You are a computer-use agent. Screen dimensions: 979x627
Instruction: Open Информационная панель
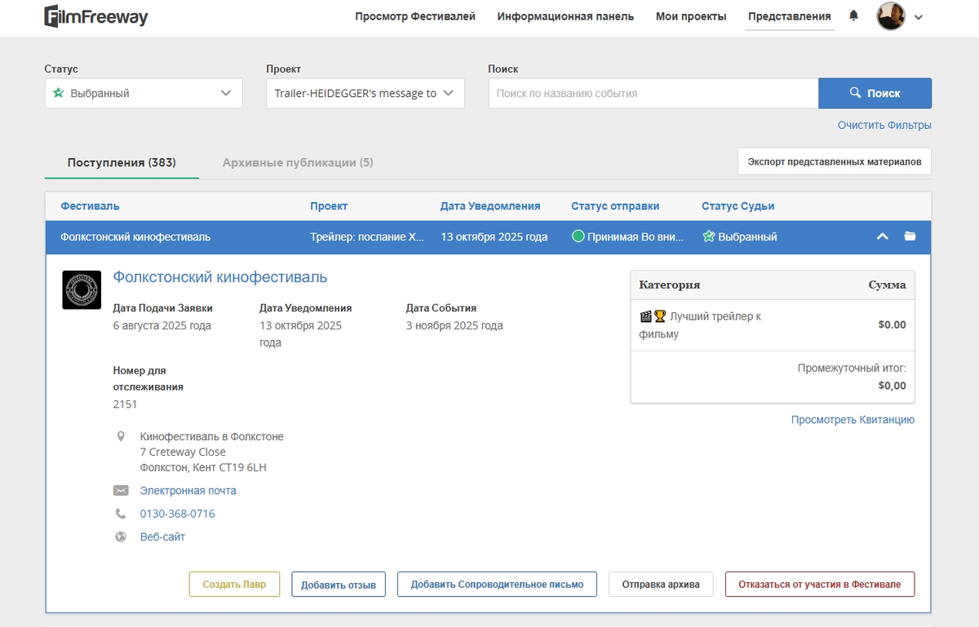tap(565, 16)
